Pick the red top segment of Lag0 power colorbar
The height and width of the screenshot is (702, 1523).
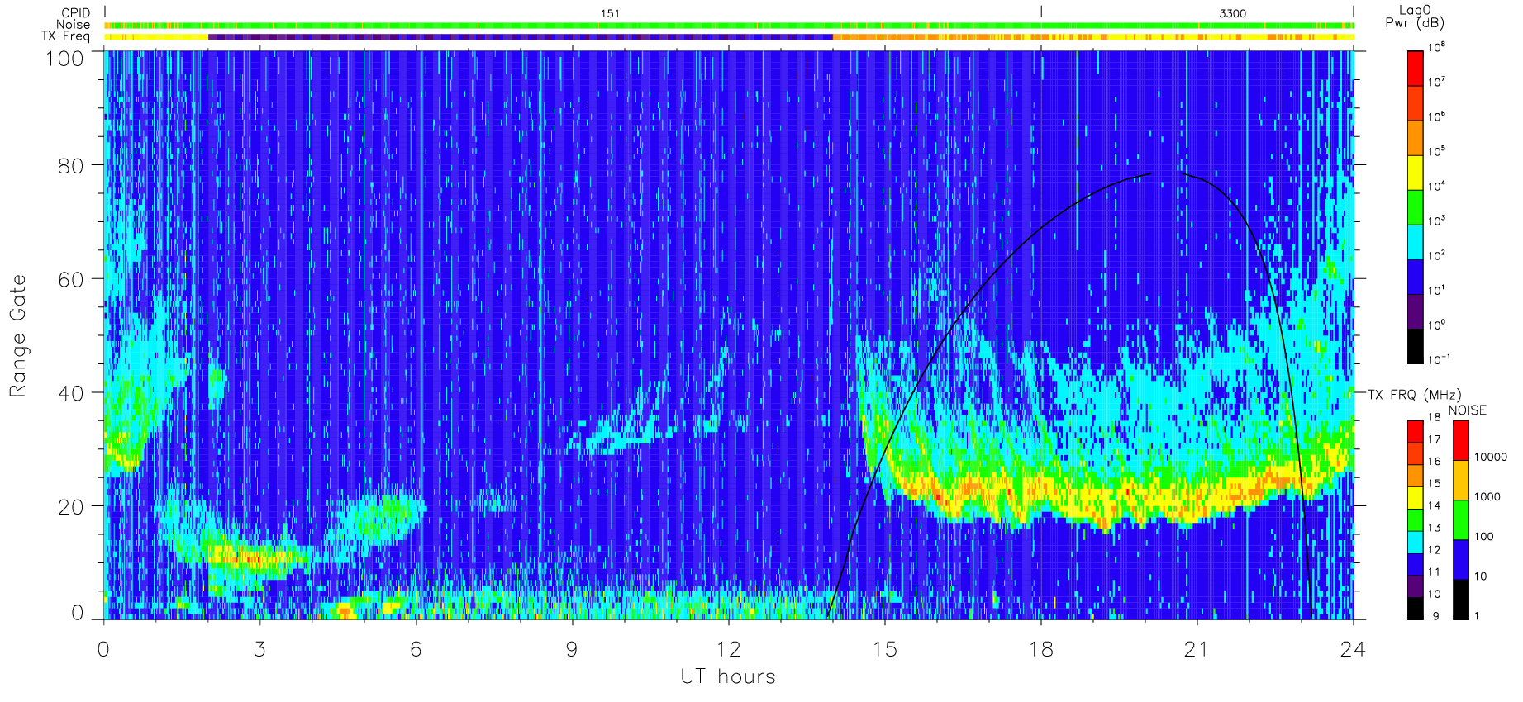coord(1415,68)
